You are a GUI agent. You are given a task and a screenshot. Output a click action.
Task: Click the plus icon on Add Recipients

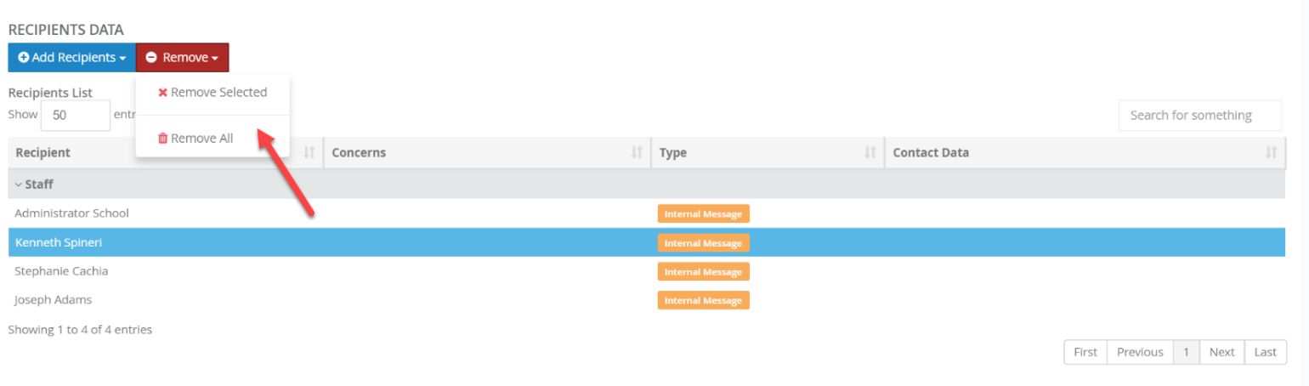(x=24, y=58)
